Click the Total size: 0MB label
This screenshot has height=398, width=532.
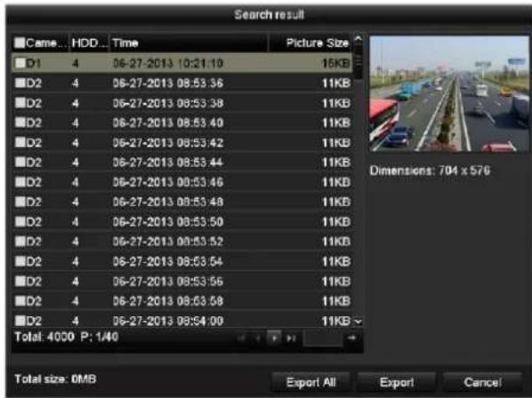coord(55,378)
